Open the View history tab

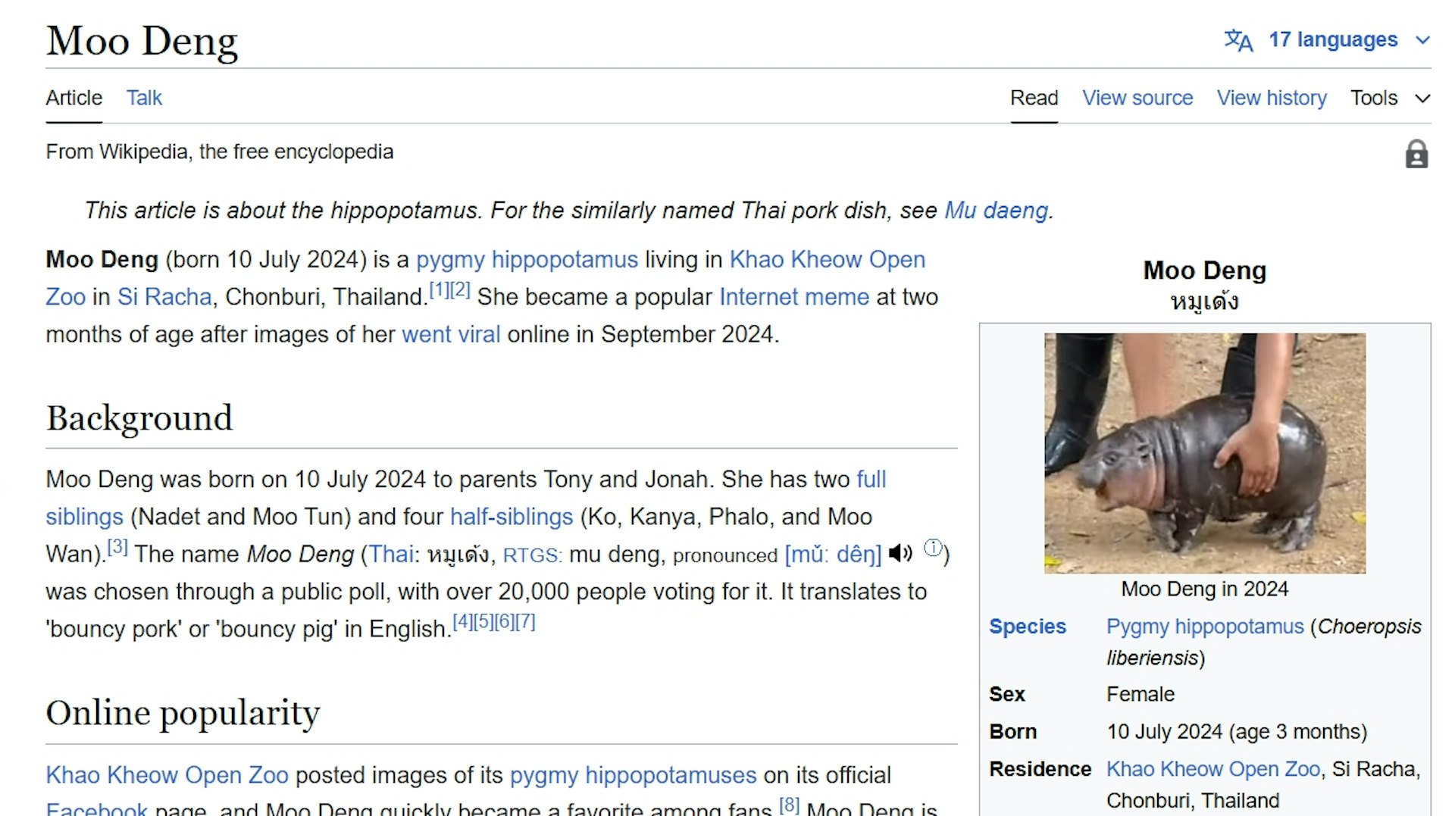[x=1272, y=98]
